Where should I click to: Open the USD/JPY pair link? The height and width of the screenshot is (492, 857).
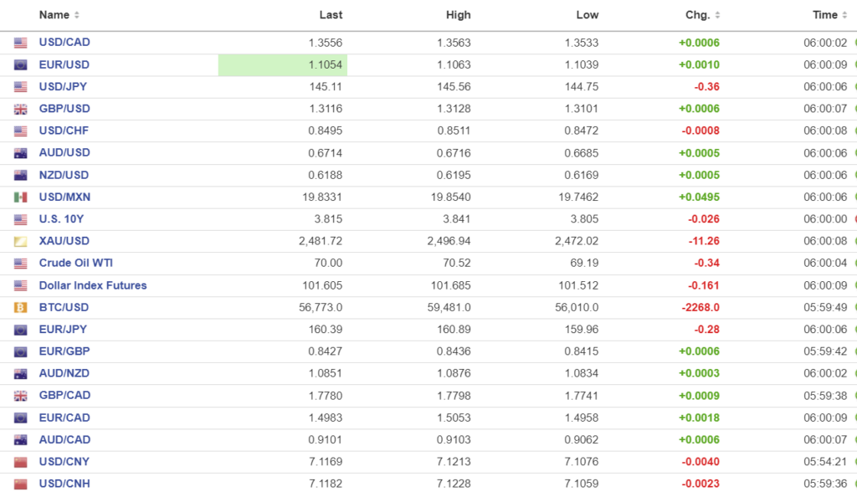pos(63,87)
